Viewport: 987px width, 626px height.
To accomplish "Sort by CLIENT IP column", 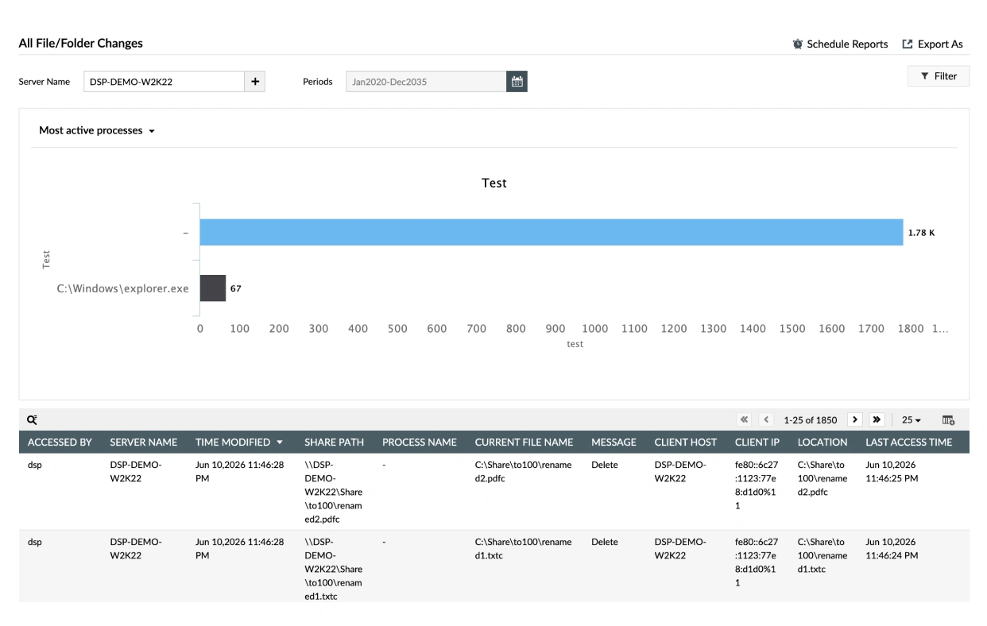I will coord(757,442).
